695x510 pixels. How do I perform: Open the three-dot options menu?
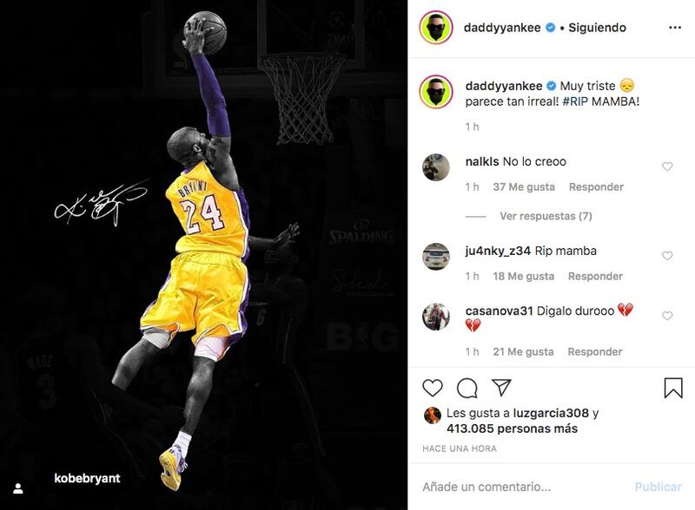coord(675,28)
